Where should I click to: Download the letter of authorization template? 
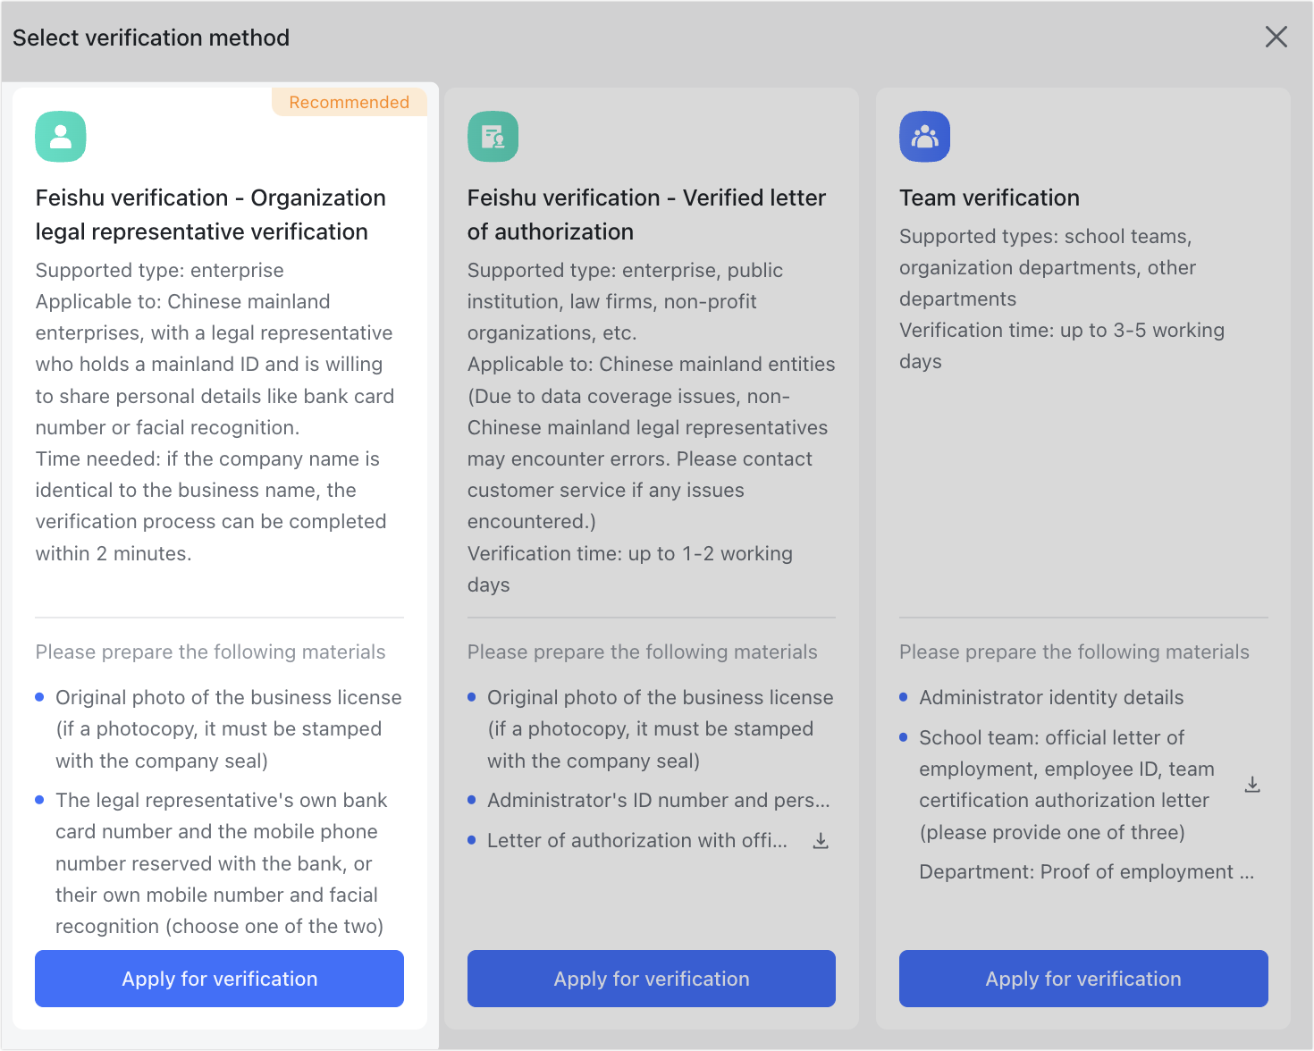(821, 840)
